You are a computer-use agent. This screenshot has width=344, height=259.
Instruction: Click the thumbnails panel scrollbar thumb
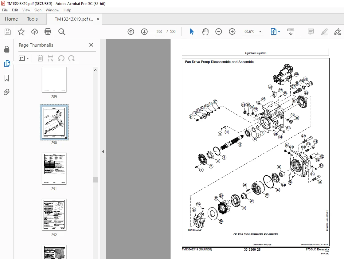[x=95, y=180]
